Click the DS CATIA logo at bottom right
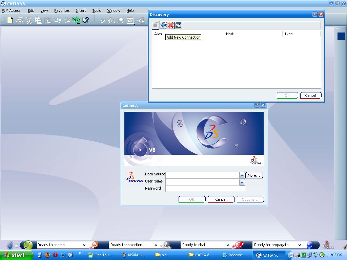 [x=328, y=245]
